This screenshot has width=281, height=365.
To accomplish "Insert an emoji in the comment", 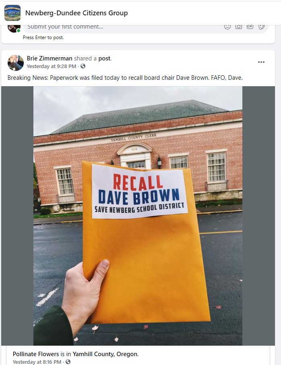I will [227, 27].
